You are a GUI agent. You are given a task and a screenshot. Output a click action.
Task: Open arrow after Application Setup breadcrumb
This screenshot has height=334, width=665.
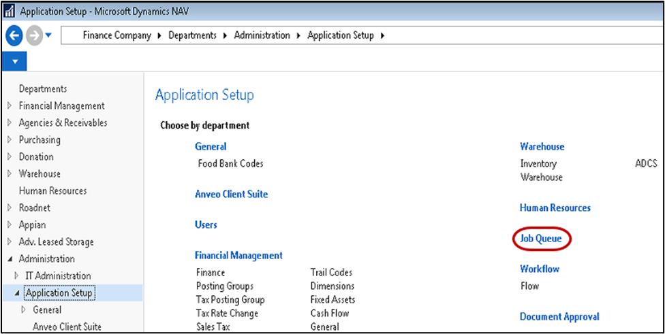382,36
